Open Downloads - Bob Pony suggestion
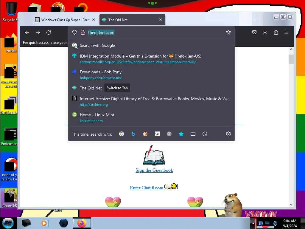305x229 pixels. (151, 75)
